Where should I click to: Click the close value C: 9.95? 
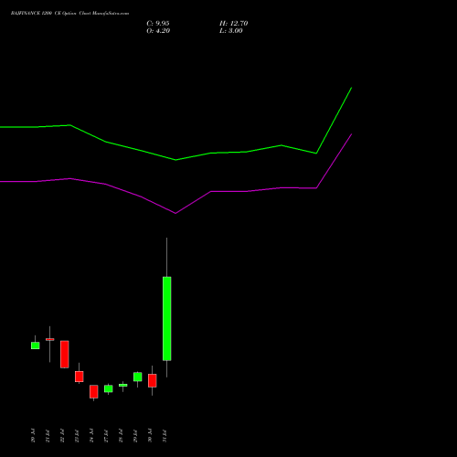click(158, 24)
